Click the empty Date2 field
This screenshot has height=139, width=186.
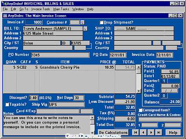click(169, 91)
